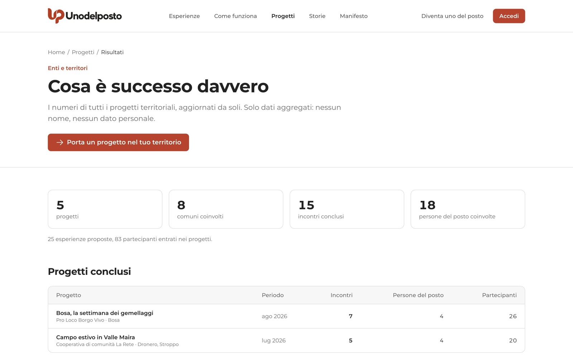Click Pro Loco Borgo Vivo · Bosa subtitle

[x=88, y=320]
